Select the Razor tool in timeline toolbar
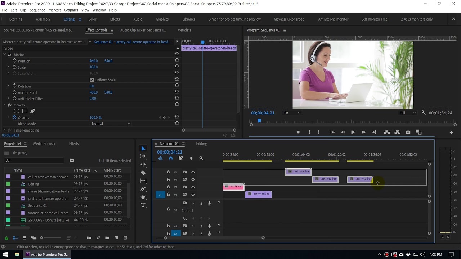The width and height of the screenshot is (461, 259). [143, 173]
